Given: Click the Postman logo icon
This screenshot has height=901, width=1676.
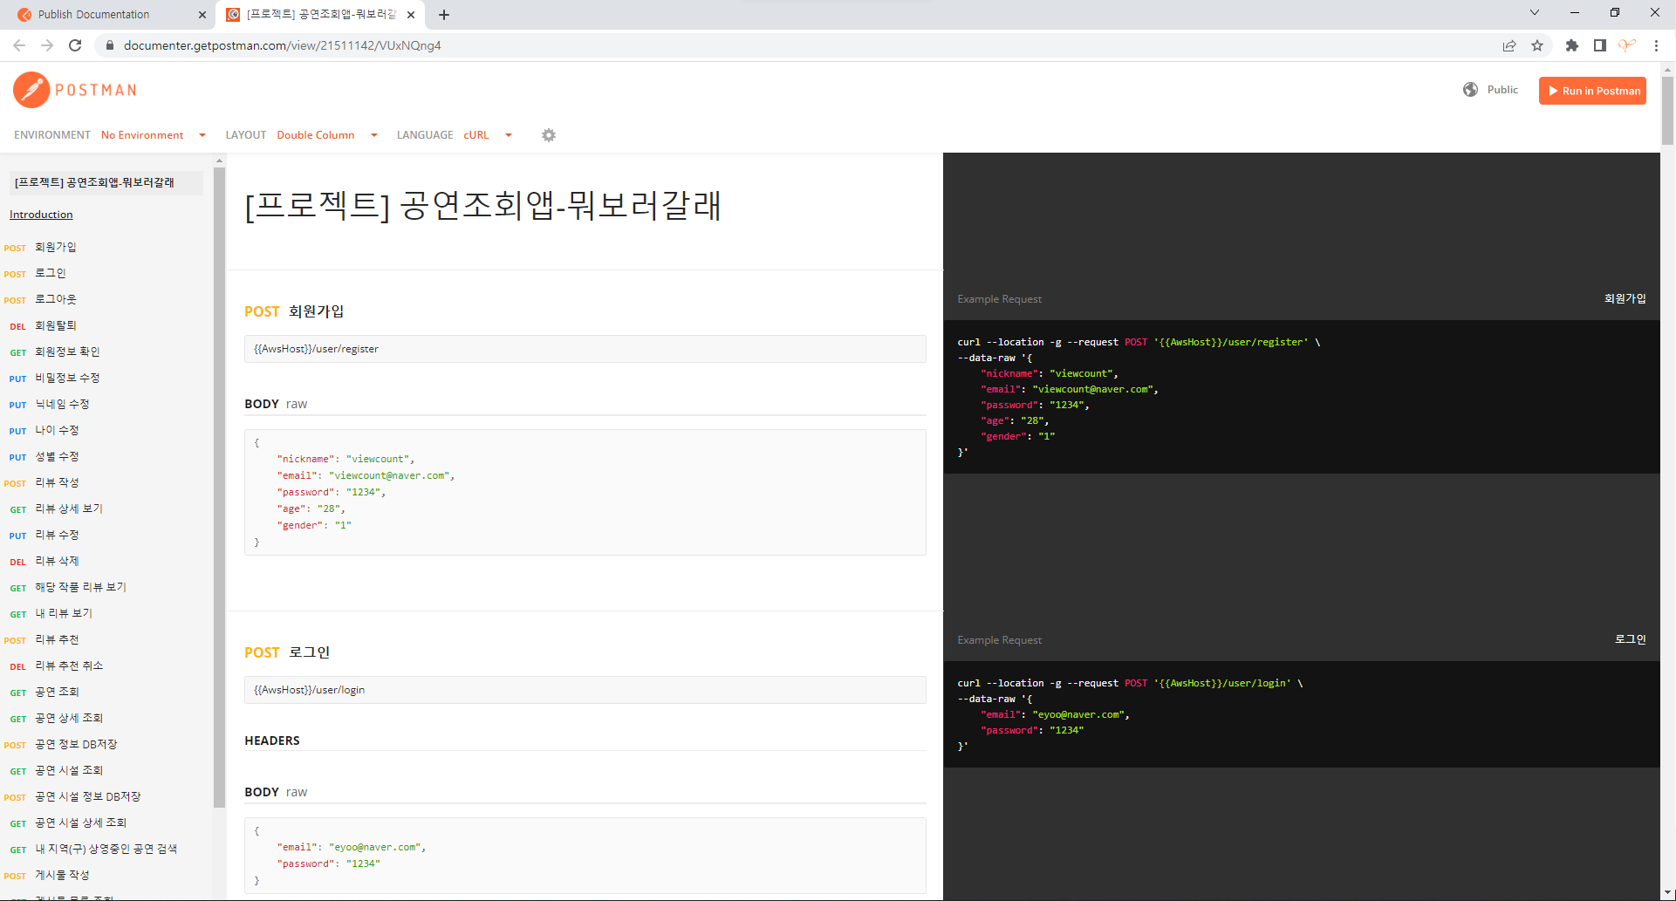Looking at the screenshot, I should [31, 90].
